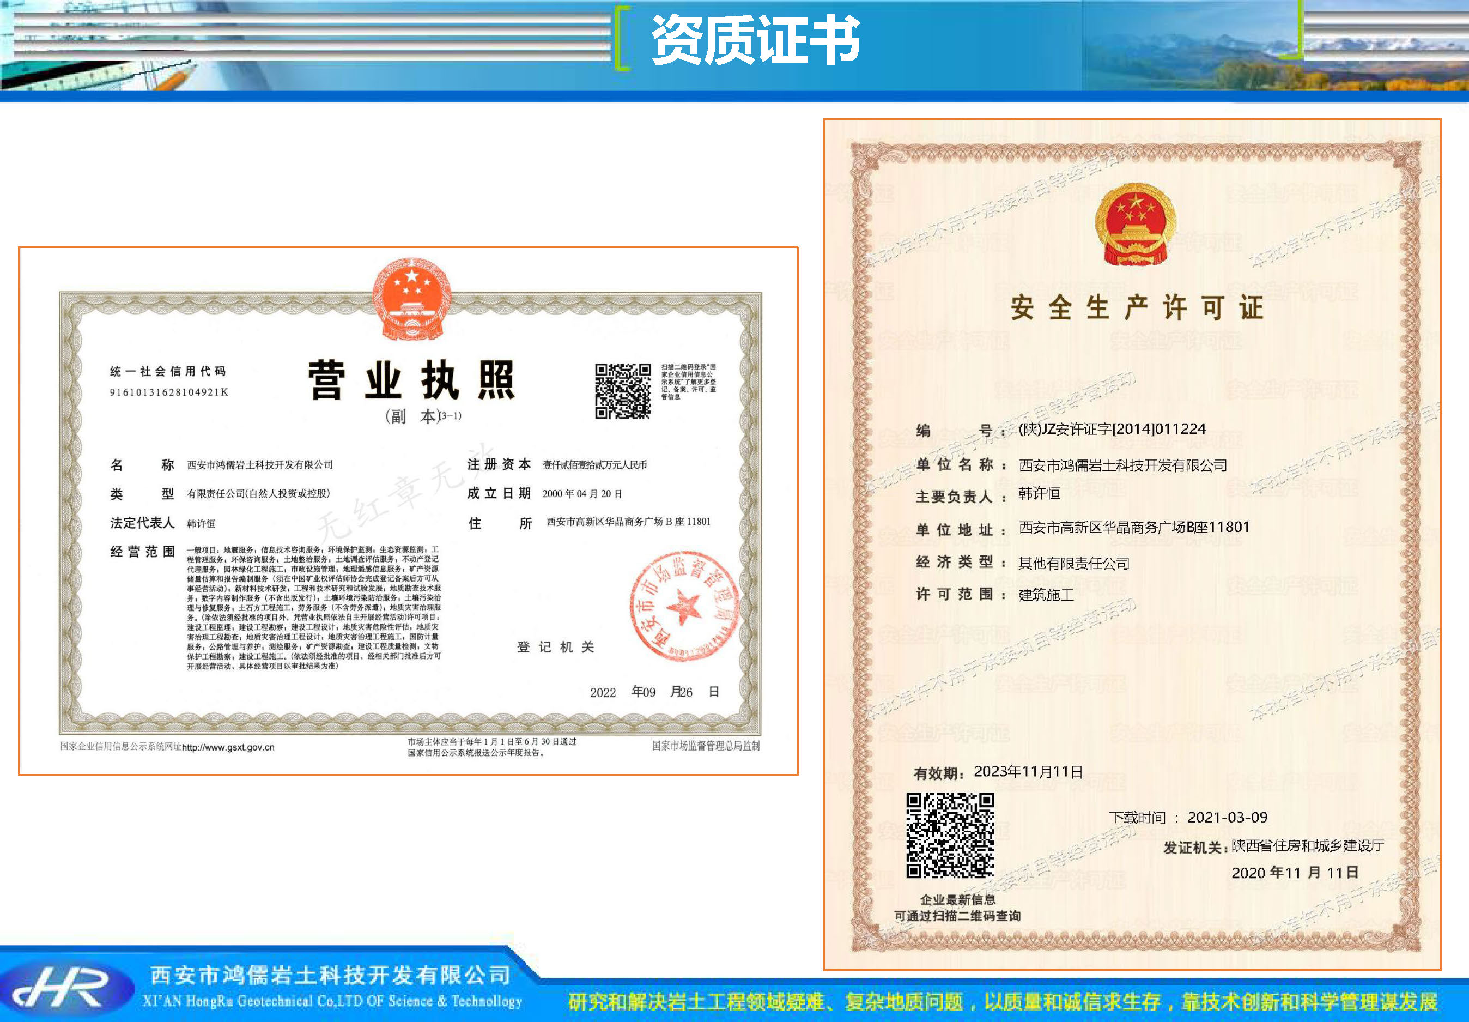Open the http://www.gsxt.gov.cn link

pyautogui.click(x=228, y=747)
